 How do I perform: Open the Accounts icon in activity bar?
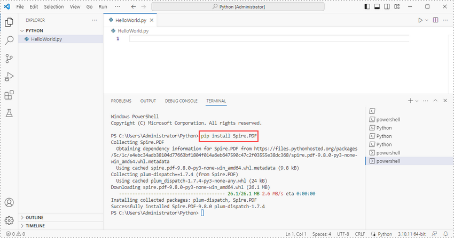(9, 202)
